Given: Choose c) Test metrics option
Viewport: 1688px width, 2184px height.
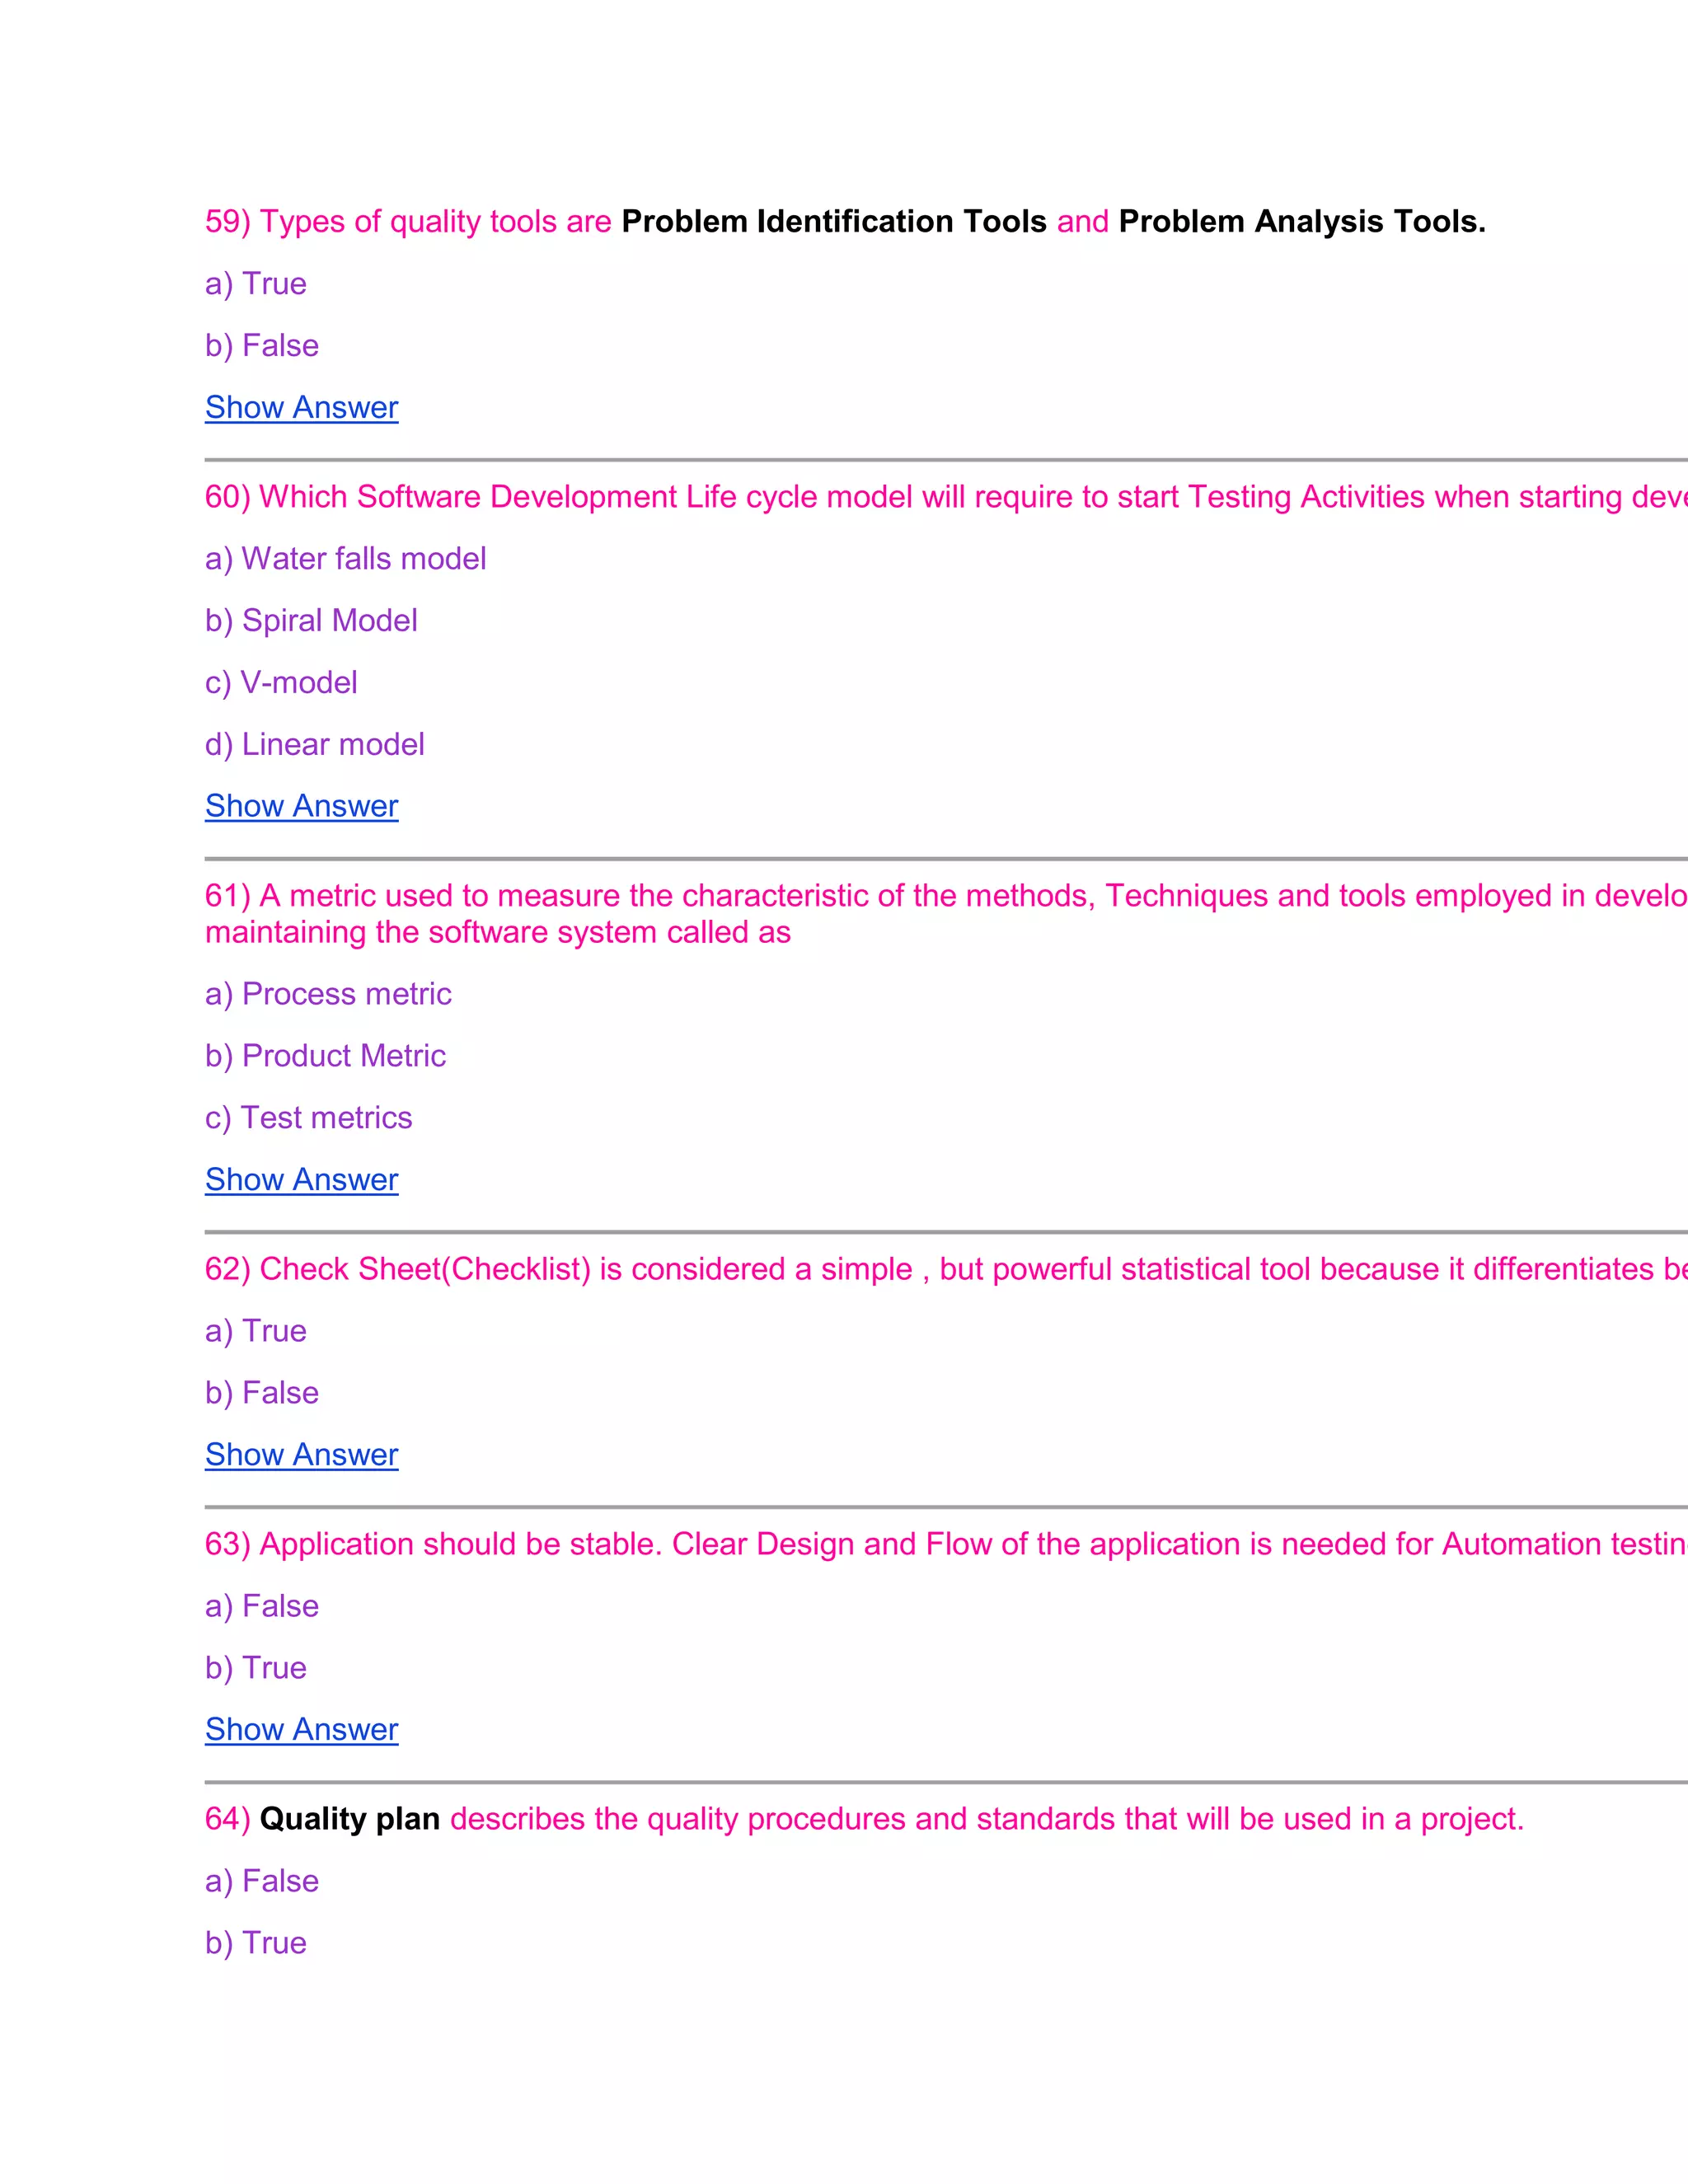Looking at the screenshot, I should click(308, 1118).
